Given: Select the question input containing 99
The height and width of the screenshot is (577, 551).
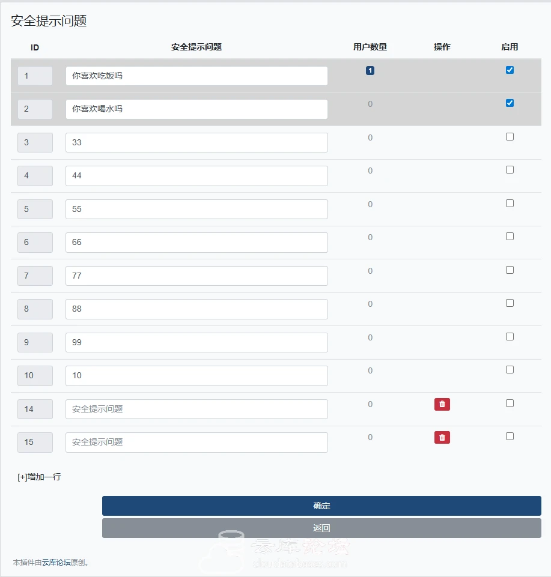Looking at the screenshot, I should (196, 342).
